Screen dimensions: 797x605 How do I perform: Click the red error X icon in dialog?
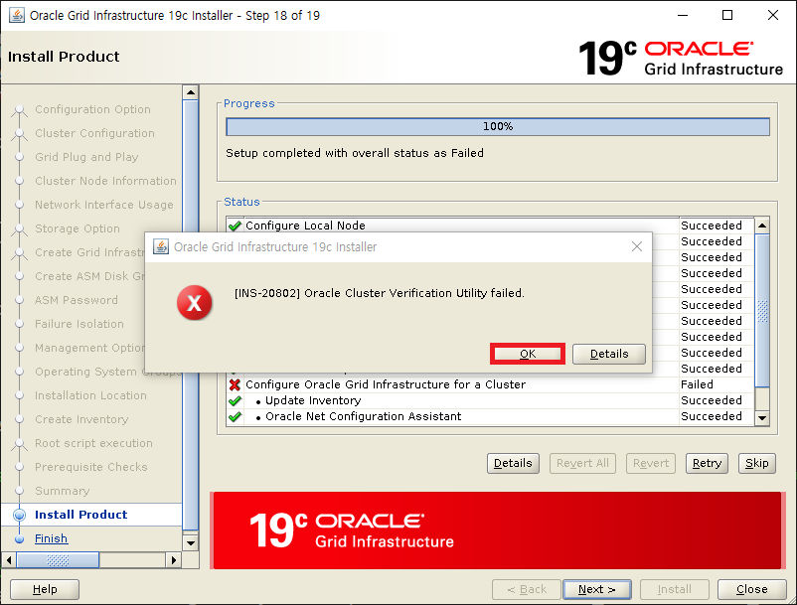pyautogui.click(x=194, y=303)
